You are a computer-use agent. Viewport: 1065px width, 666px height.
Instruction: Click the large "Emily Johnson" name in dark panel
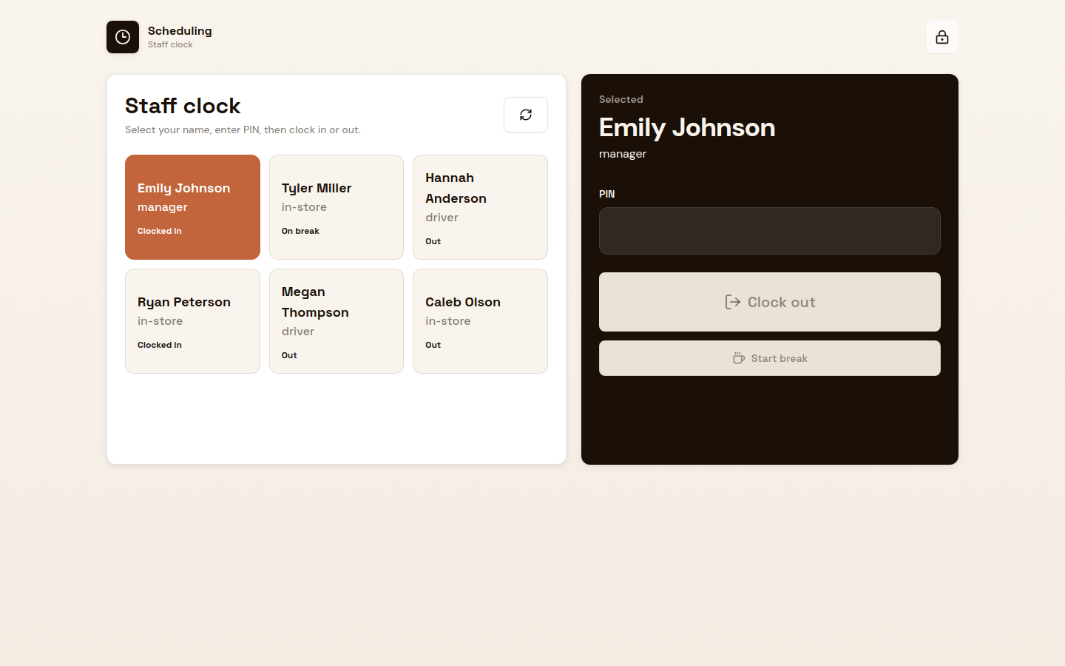pos(687,127)
